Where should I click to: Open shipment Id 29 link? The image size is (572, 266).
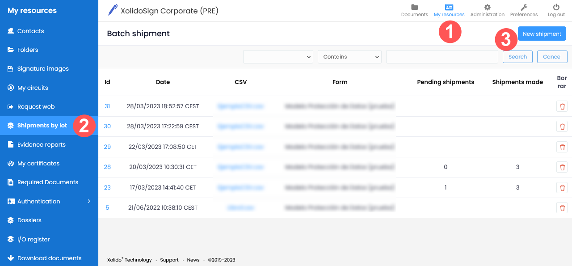tap(107, 147)
